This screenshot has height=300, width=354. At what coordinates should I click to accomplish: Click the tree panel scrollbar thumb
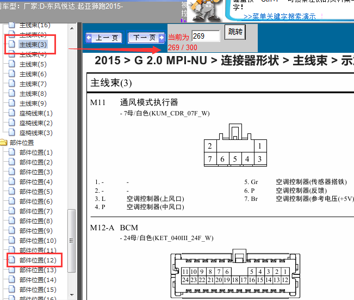[x=72, y=240]
